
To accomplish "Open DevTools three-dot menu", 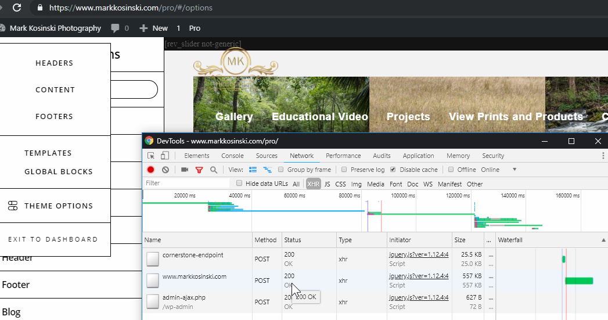I will coord(603,156).
